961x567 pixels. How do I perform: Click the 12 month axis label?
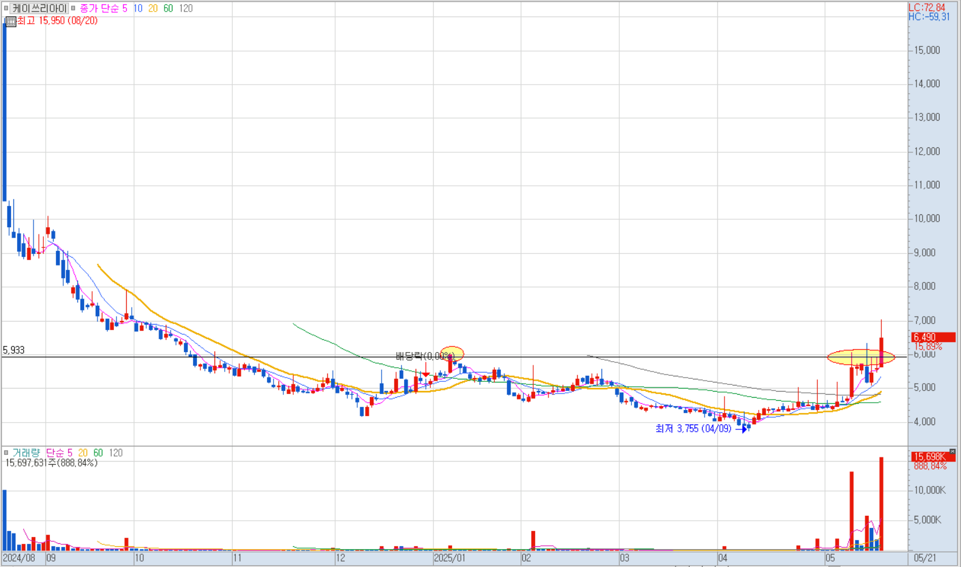(x=341, y=558)
